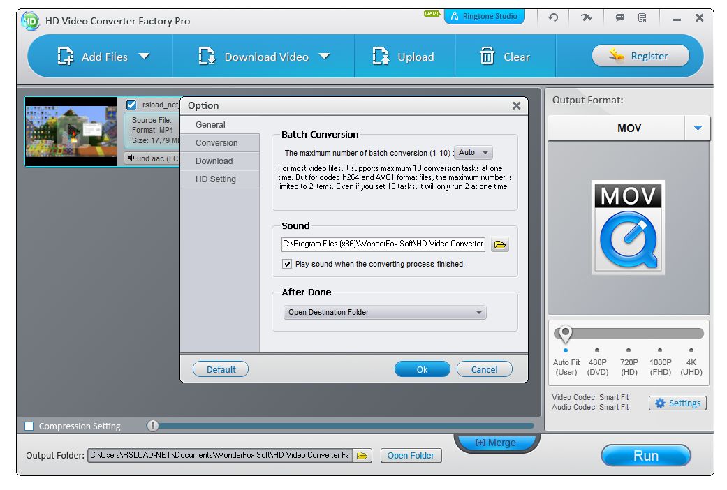This screenshot has width=727, height=490.
Task: Open the HD Setting tab
Action: [220, 179]
